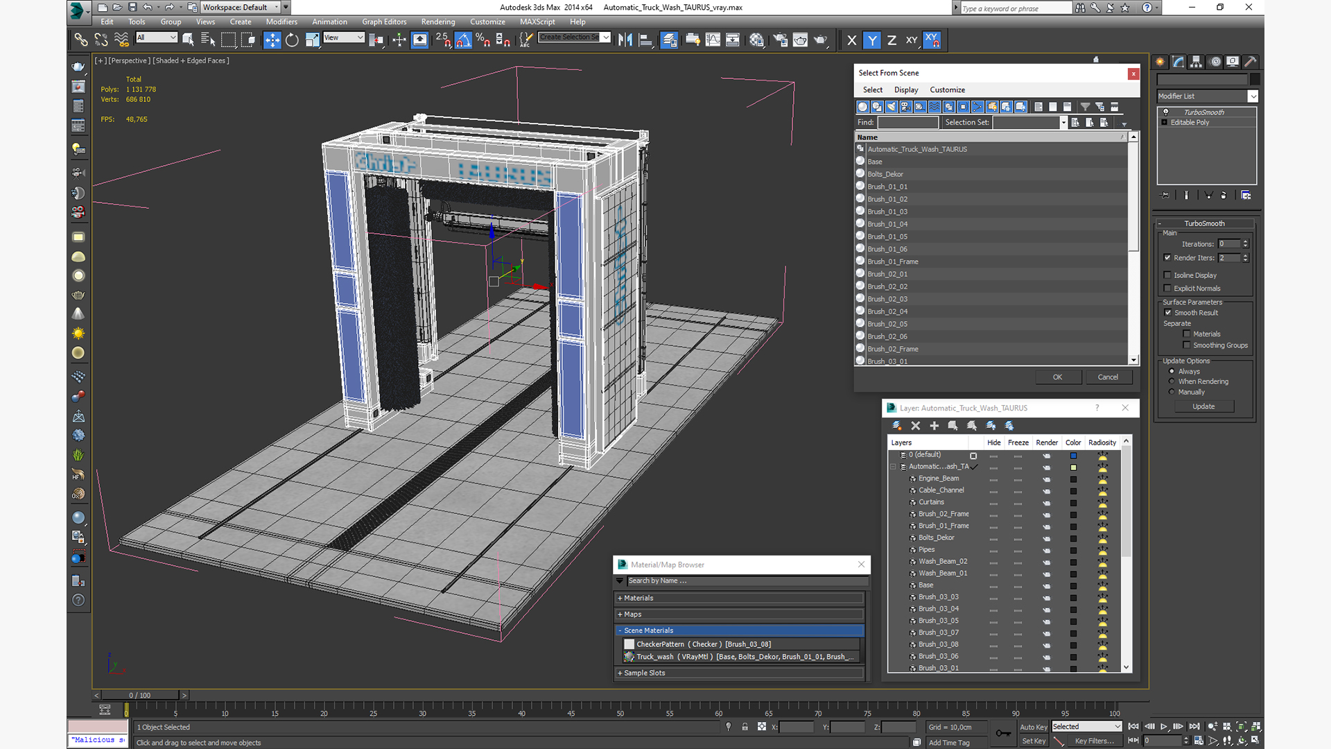Open the Modifier List dropdown

(x=1253, y=96)
